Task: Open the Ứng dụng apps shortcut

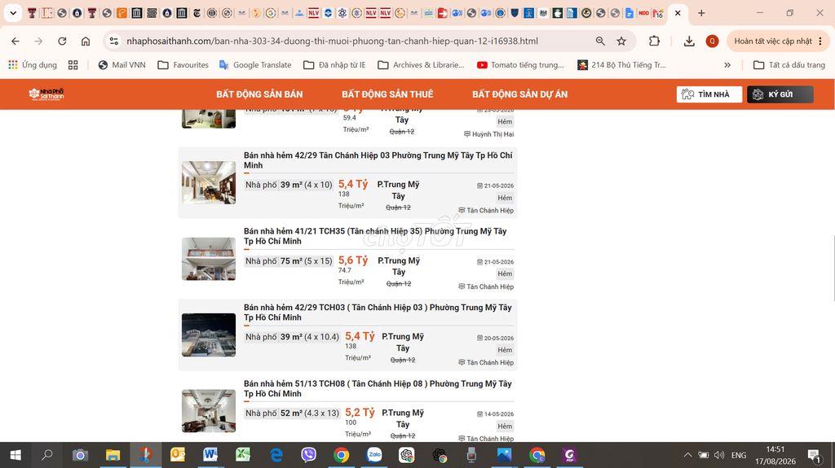Action: tap(33, 65)
